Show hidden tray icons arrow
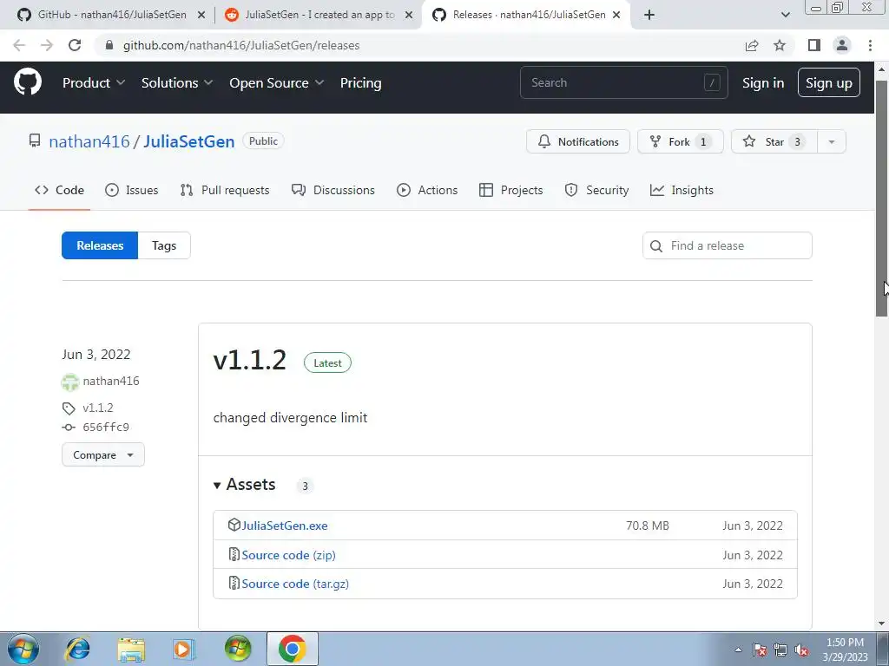The image size is (889, 666). click(x=738, y=650)
